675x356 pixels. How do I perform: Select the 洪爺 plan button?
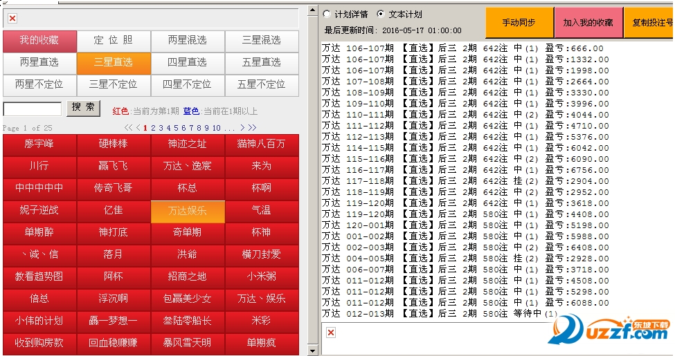(x=188, y=255)
